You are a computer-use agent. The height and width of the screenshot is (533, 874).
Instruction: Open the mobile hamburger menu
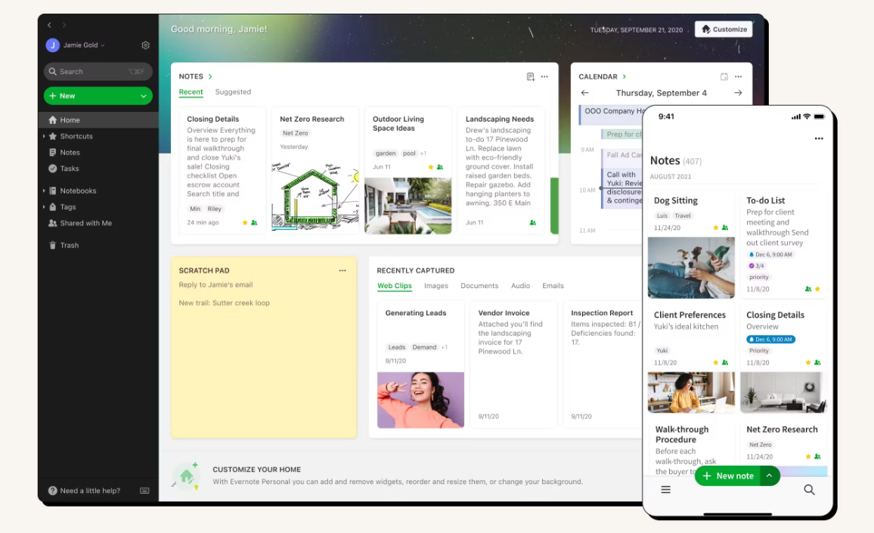[665, 490]
